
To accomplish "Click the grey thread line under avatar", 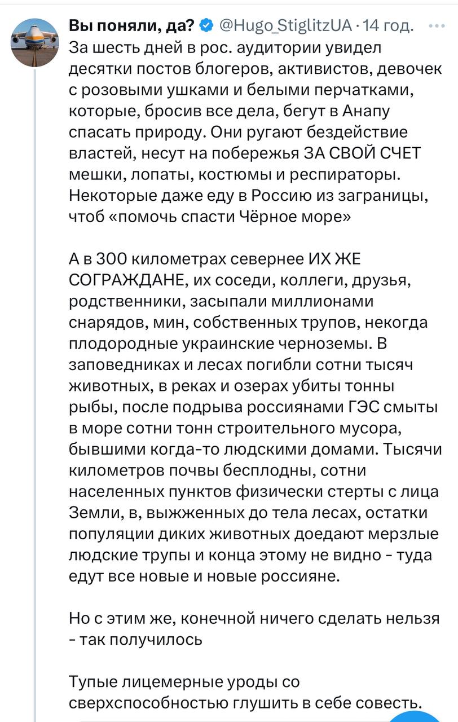I will click(x=34, y=395).
